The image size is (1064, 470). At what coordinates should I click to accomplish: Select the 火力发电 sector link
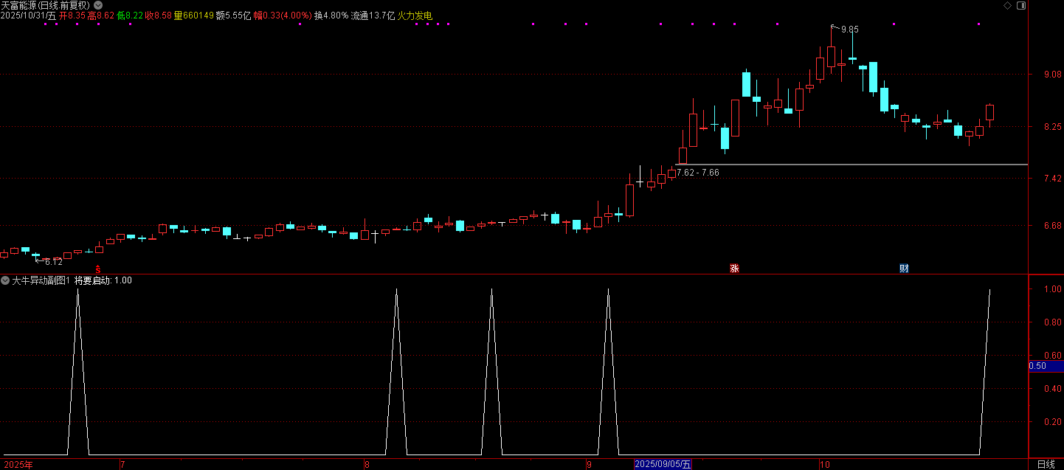point(415,15)
